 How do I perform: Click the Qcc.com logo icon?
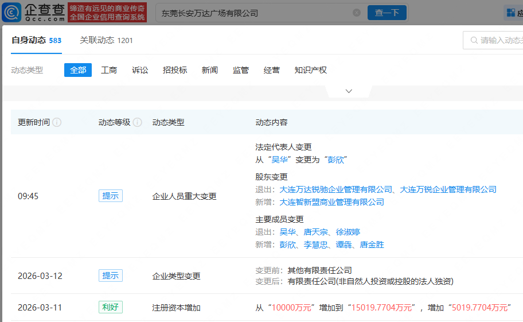click(11, 12)
